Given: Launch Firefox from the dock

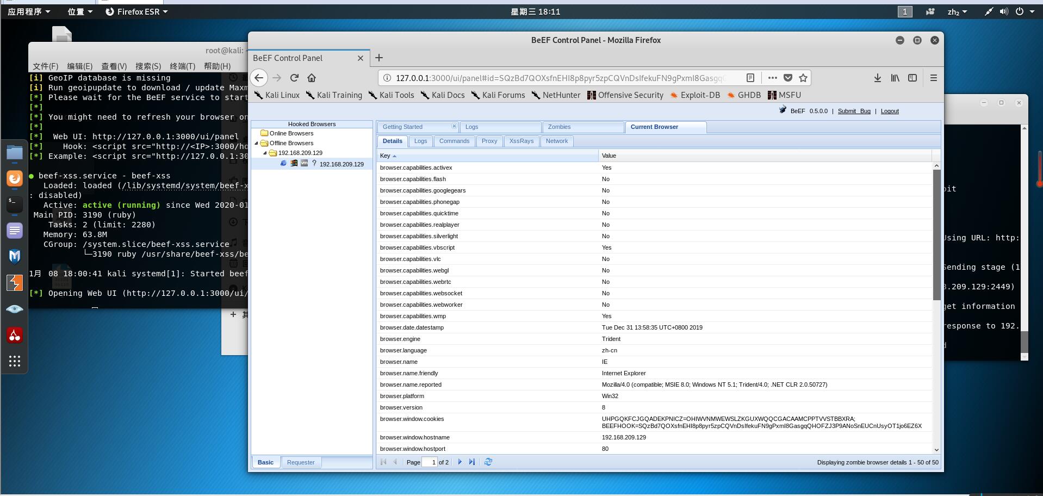Looking at the screenshot, I should pyautogui.click(x=15, y=178).
